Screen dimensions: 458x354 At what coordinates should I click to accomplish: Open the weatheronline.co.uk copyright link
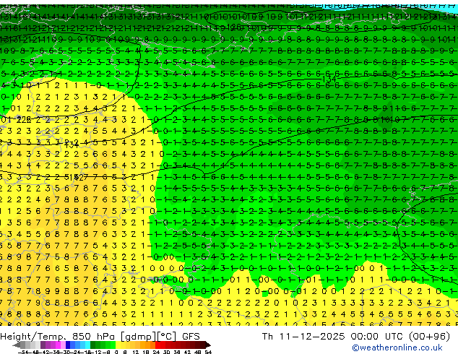(x=397, y=347)
